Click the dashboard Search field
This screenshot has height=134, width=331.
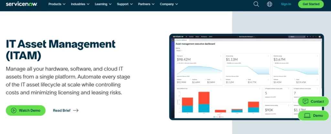297,37
